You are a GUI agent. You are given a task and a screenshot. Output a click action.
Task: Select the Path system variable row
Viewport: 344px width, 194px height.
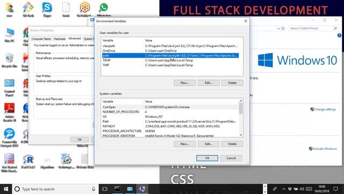click(x=170, y=122)
